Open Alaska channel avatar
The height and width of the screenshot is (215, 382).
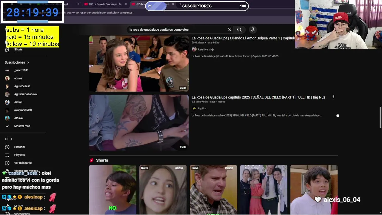tap(7, 118)
